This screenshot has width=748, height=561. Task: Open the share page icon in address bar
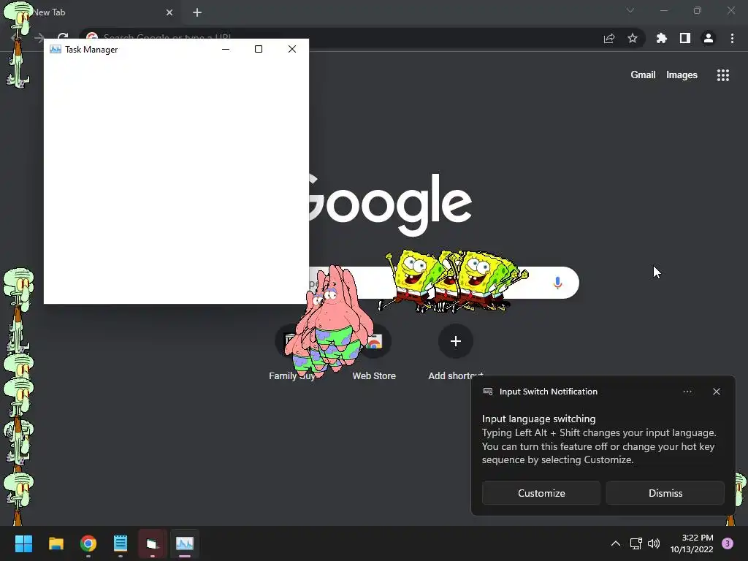tap(609, 39)
